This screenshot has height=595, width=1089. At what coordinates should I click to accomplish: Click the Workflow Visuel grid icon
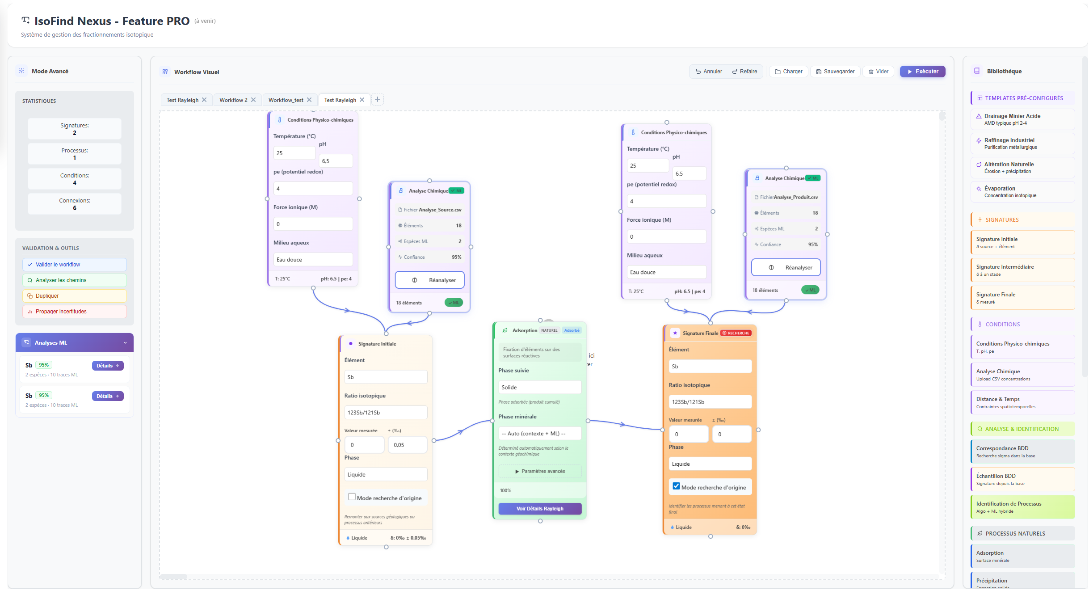165,72
